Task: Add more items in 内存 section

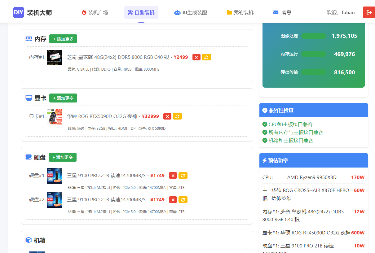Action: point(63,39)
